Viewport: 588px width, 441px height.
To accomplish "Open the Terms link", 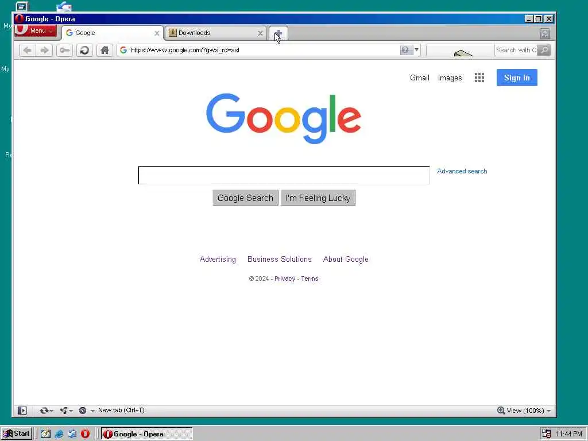I will pos(310,278).
